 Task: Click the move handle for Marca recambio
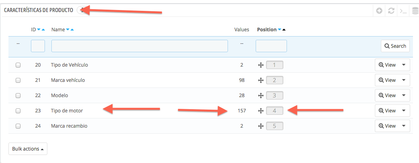pyautogui.click(x=260, y=126)
